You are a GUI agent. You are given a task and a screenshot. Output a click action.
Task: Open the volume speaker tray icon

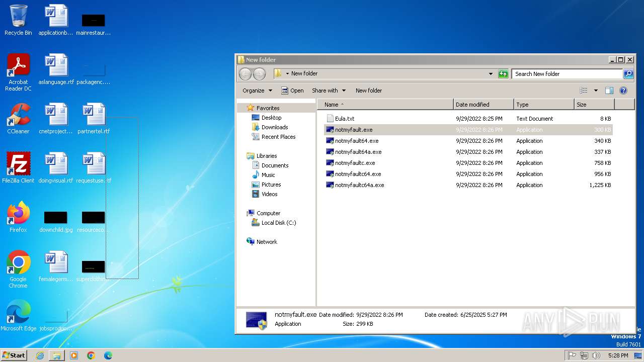(596, 355)
